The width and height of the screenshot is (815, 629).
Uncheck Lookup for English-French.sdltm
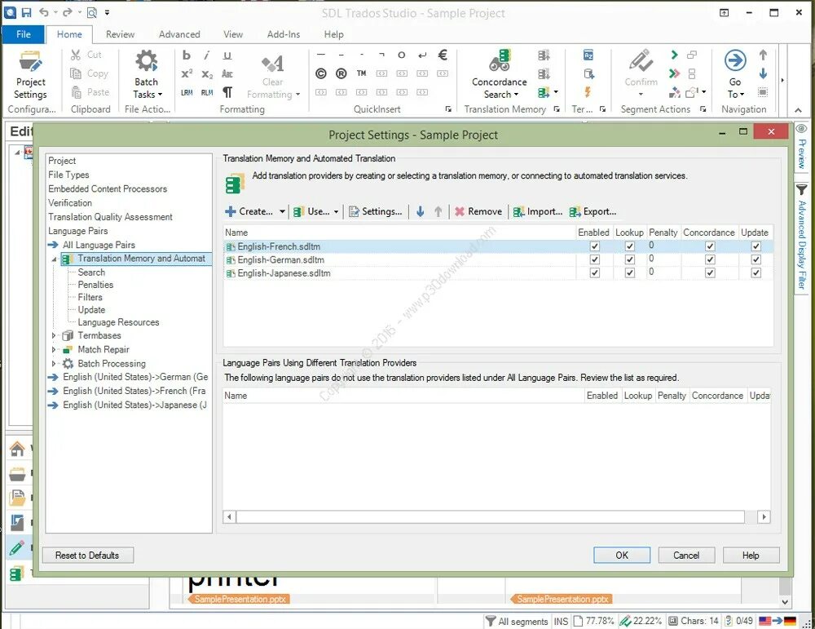point(629,246)
